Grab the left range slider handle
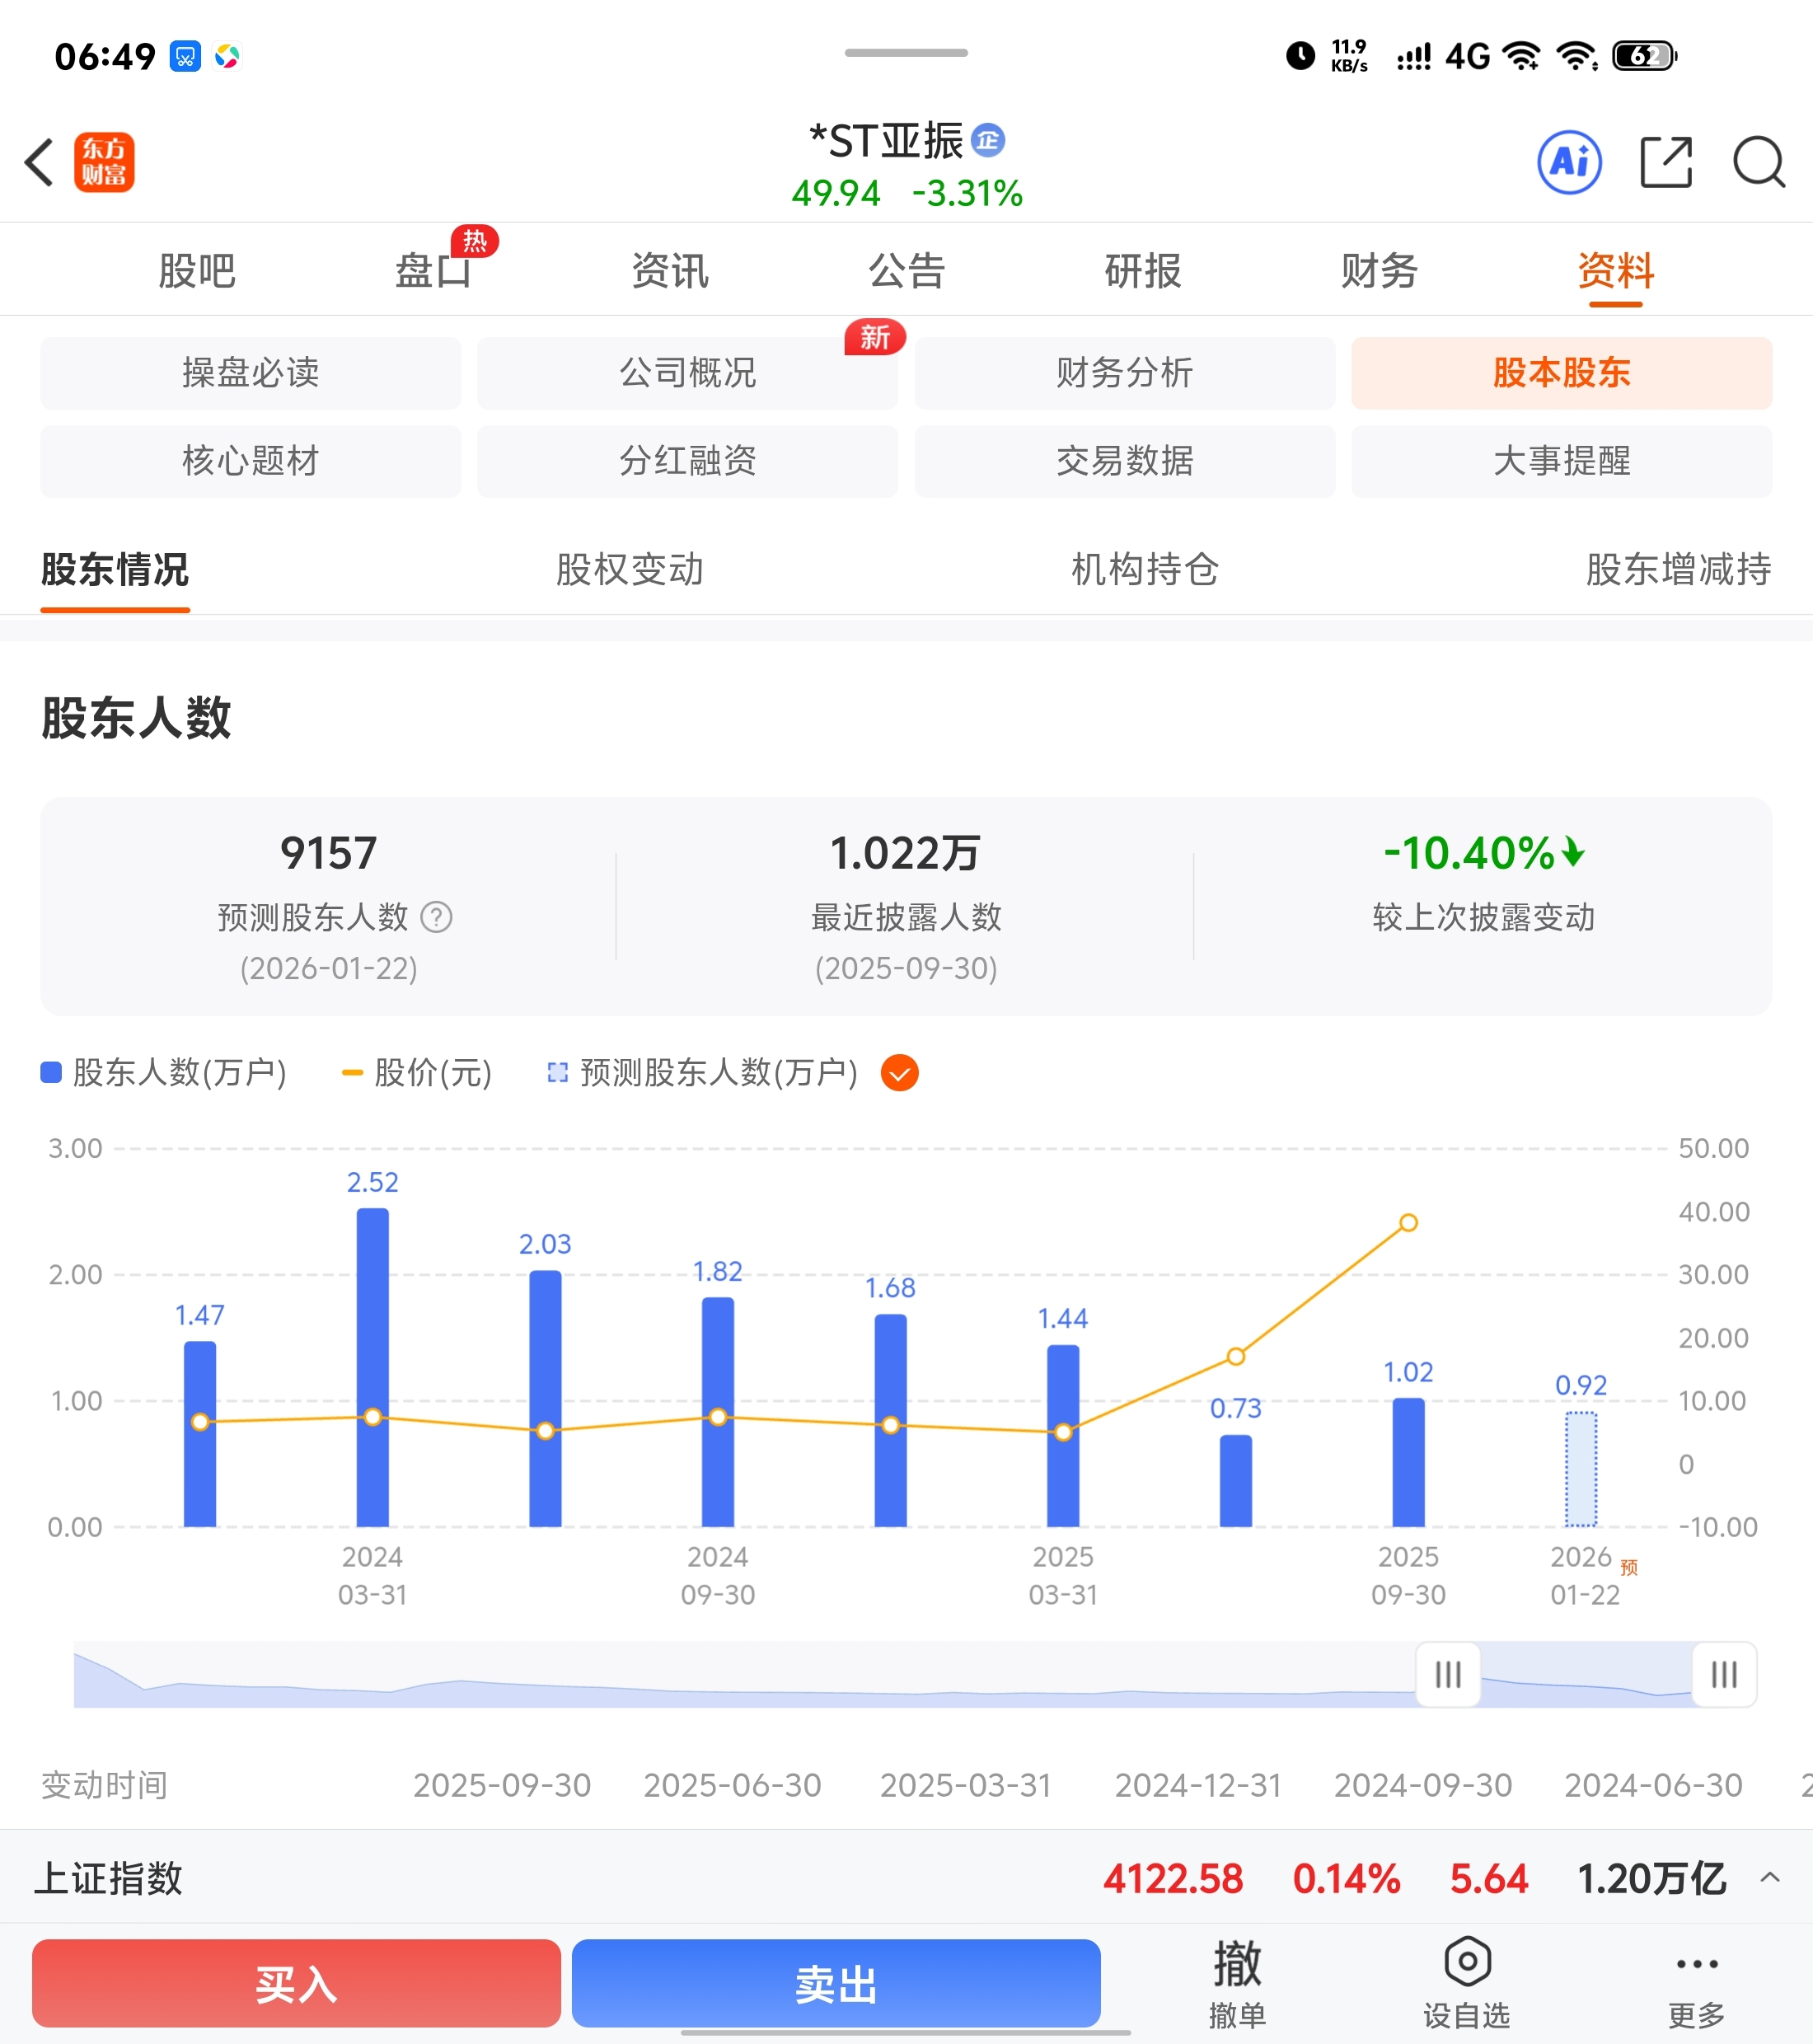This screenshot has height=2044, width=1813. tap(1447, 1674)
